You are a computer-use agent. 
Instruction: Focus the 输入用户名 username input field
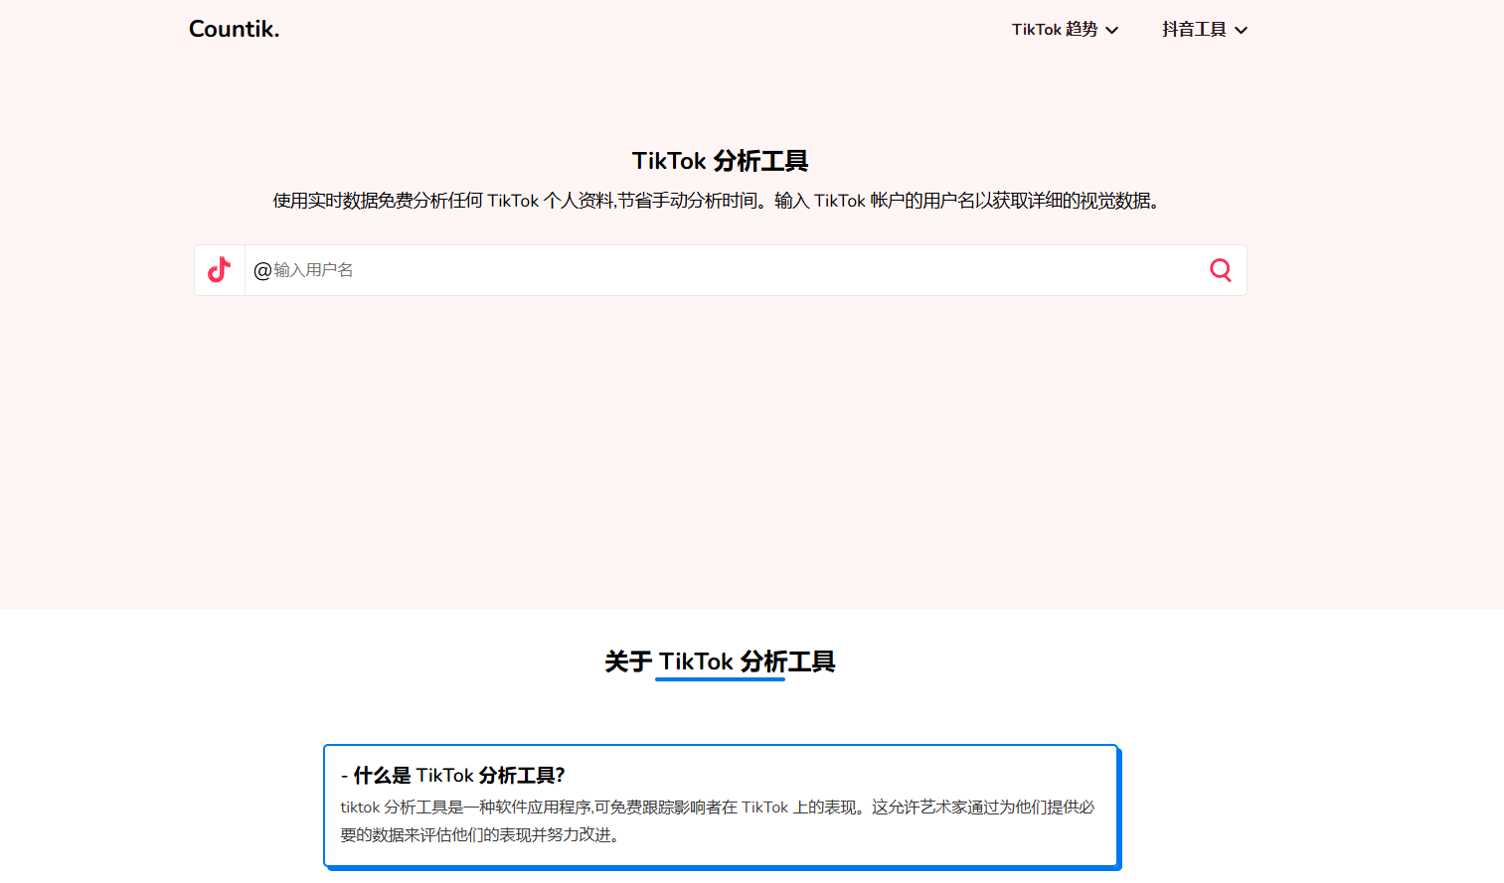coord(721,270)
